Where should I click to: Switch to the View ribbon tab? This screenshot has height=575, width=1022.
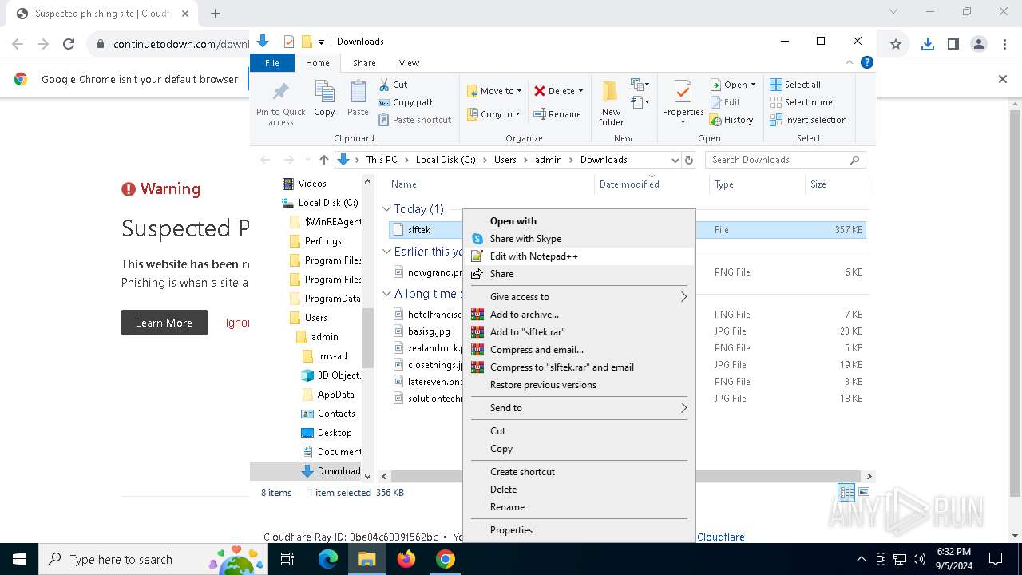(x=409, y=63)
